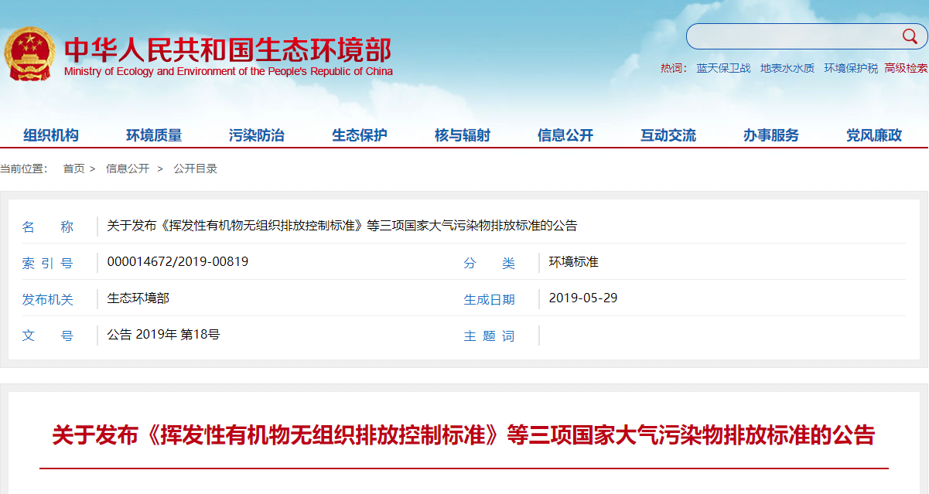Open the 互动交流 navigation section
929x494 pixels.
(x=668, y=135)
